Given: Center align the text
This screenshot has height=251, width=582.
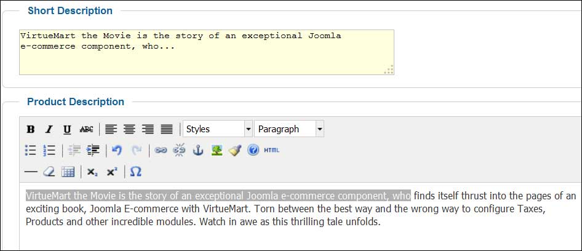Looking at the screenshot, I should pos(129,129).
